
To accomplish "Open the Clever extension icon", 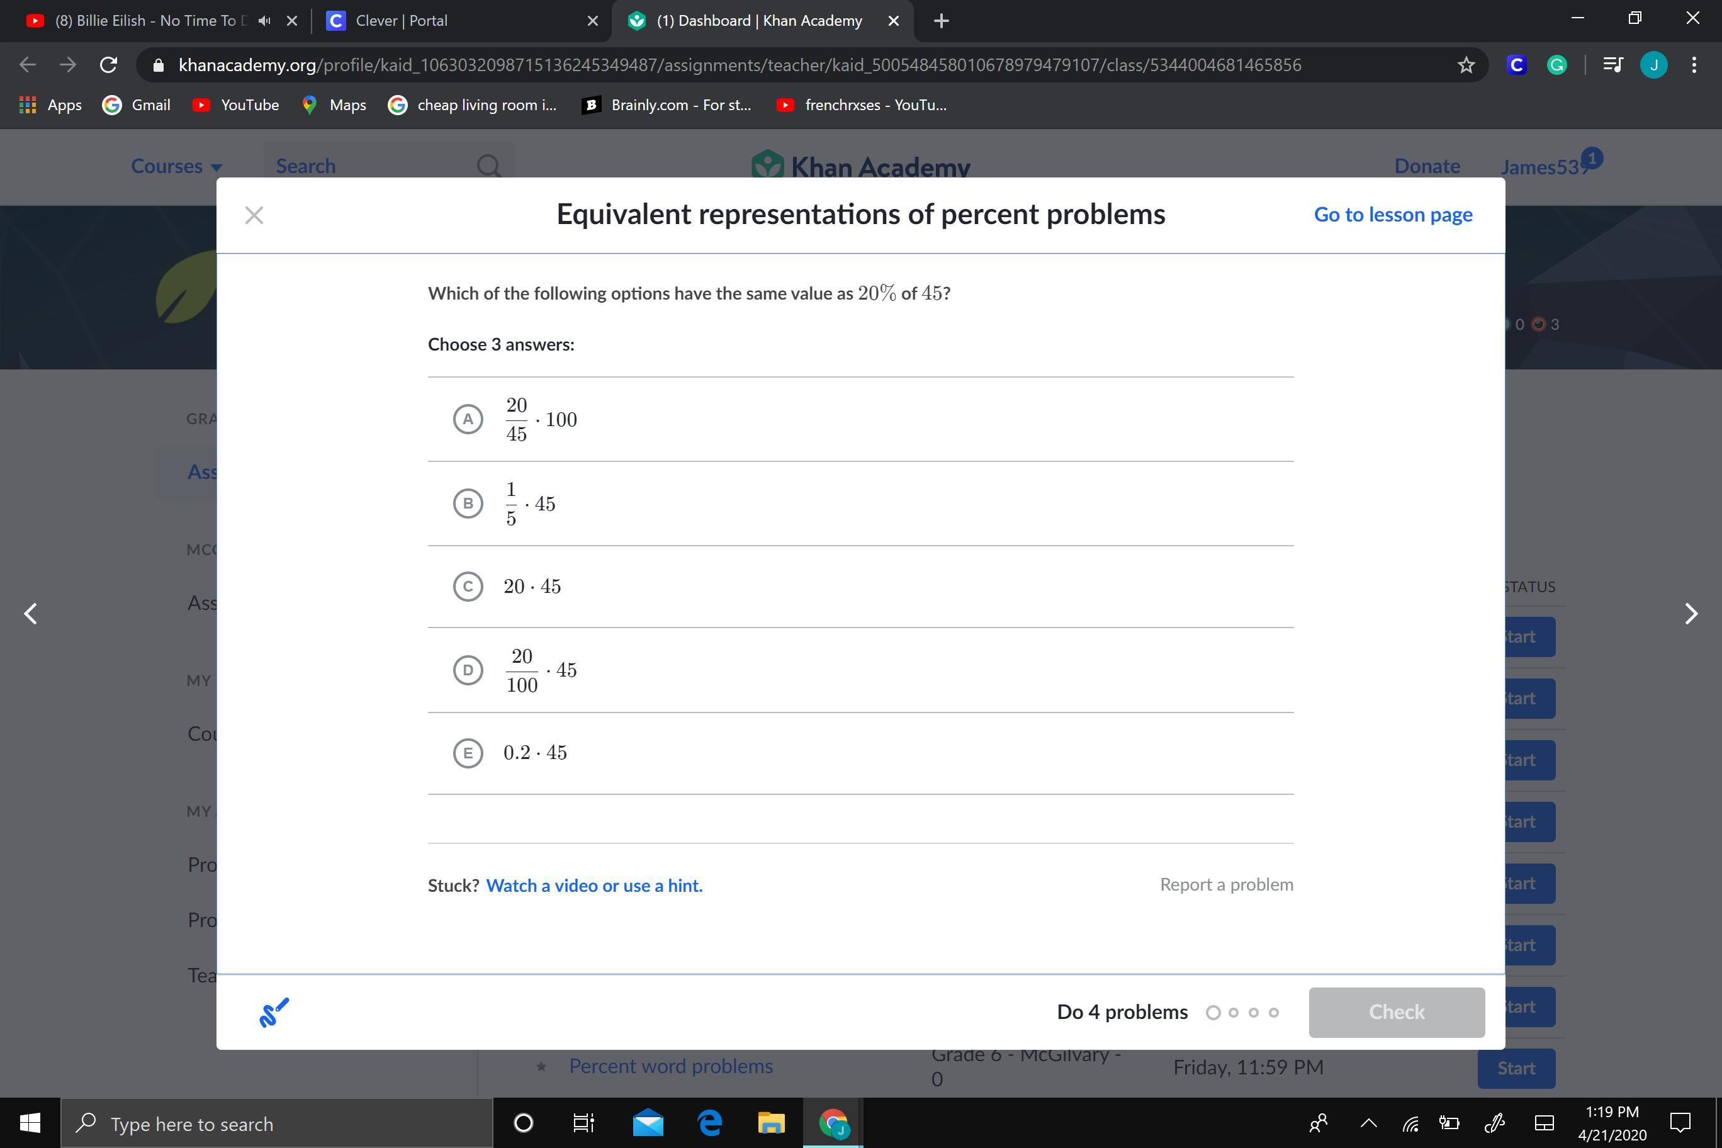I will pyautogui.click(x=1516, y=65).
